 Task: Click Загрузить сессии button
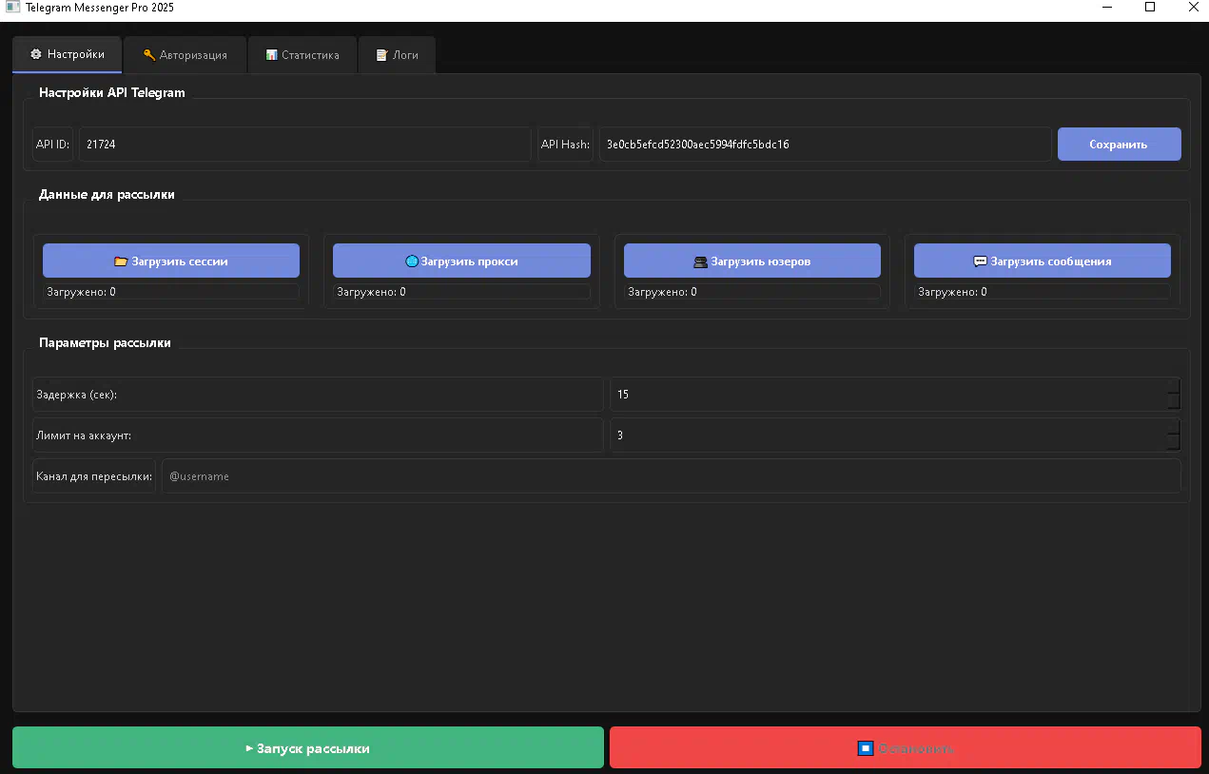[x=171, y=261]
